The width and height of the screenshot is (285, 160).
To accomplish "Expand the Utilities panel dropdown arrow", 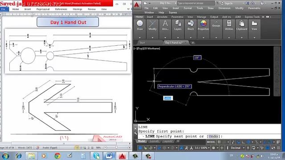I will tap(229, 37).
